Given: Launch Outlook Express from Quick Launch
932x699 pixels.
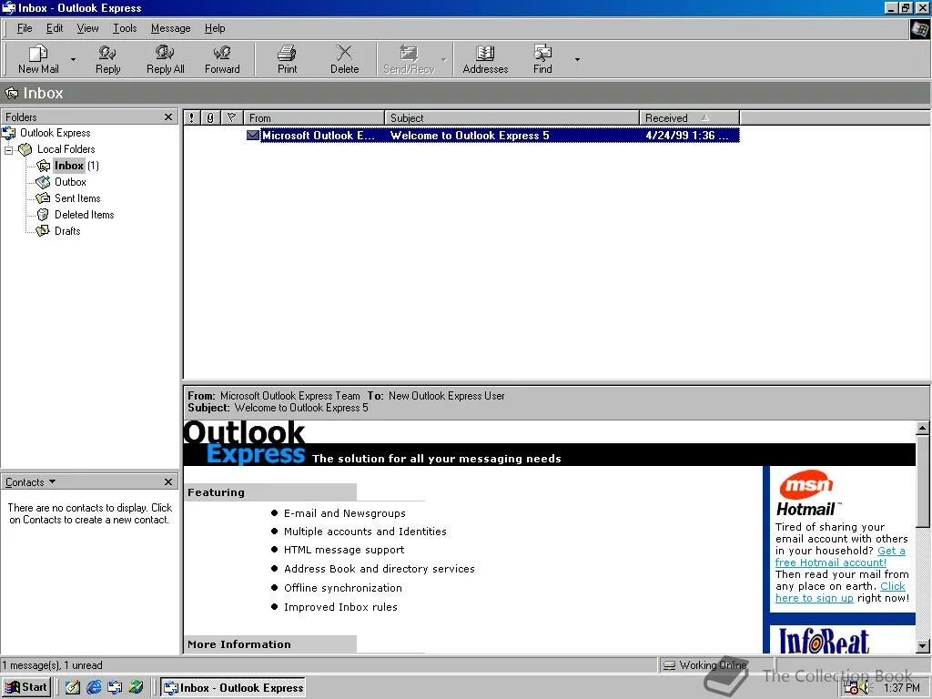Looking at the screenshot, I should [x=115, y=687].
